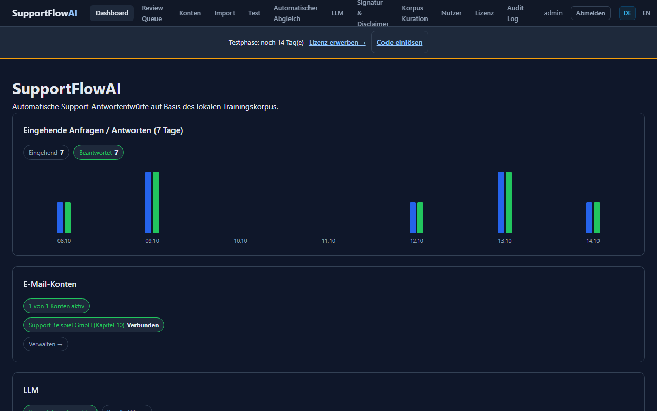Click the '1 von 1 Konten aktiv' badge

pyautogui.click(x=56, y=306)
